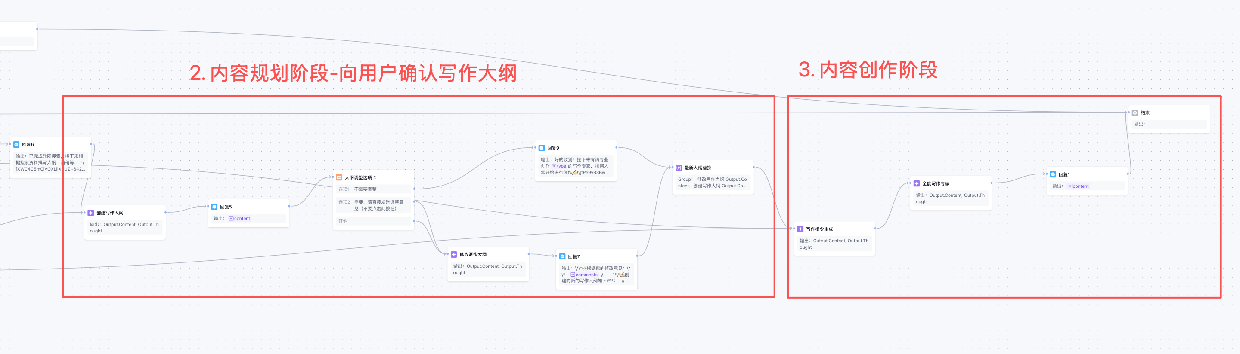Select the 其他 option row
The width and height of the screenshot is (1240, 354).
coord(374,221)
